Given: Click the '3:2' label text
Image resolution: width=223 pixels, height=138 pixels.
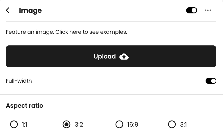Looking at the screenshot, I should tap(79, 124).
